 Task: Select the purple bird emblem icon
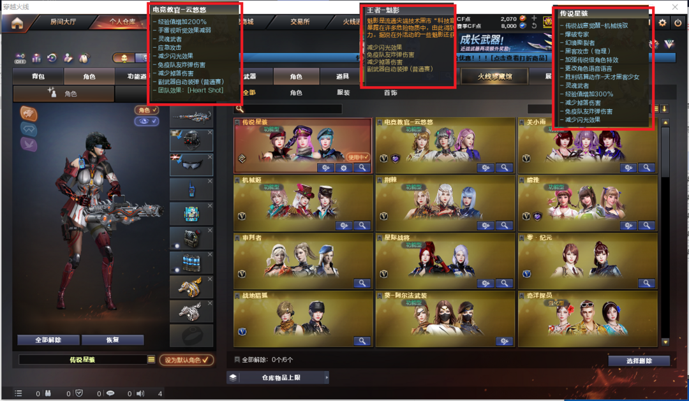click(29, 145)
